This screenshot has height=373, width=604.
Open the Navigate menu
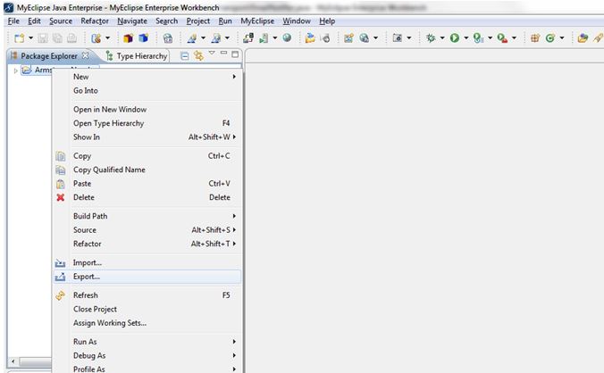[x=132, y=21]
